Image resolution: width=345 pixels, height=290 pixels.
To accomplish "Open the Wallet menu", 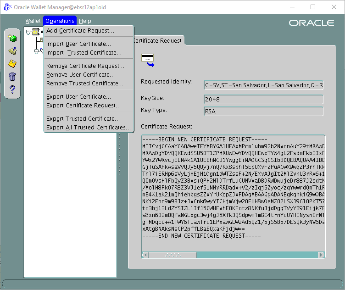I will 33,21.
